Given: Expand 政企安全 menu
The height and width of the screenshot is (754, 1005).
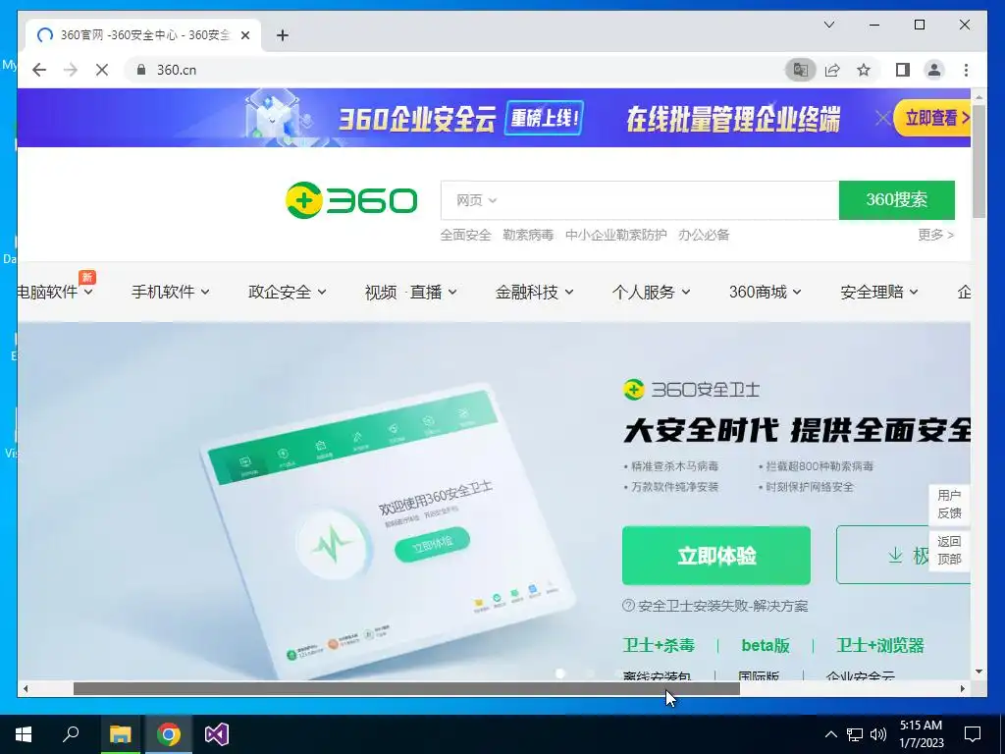Looking at the screenshot, I should [x=288, y=292].
